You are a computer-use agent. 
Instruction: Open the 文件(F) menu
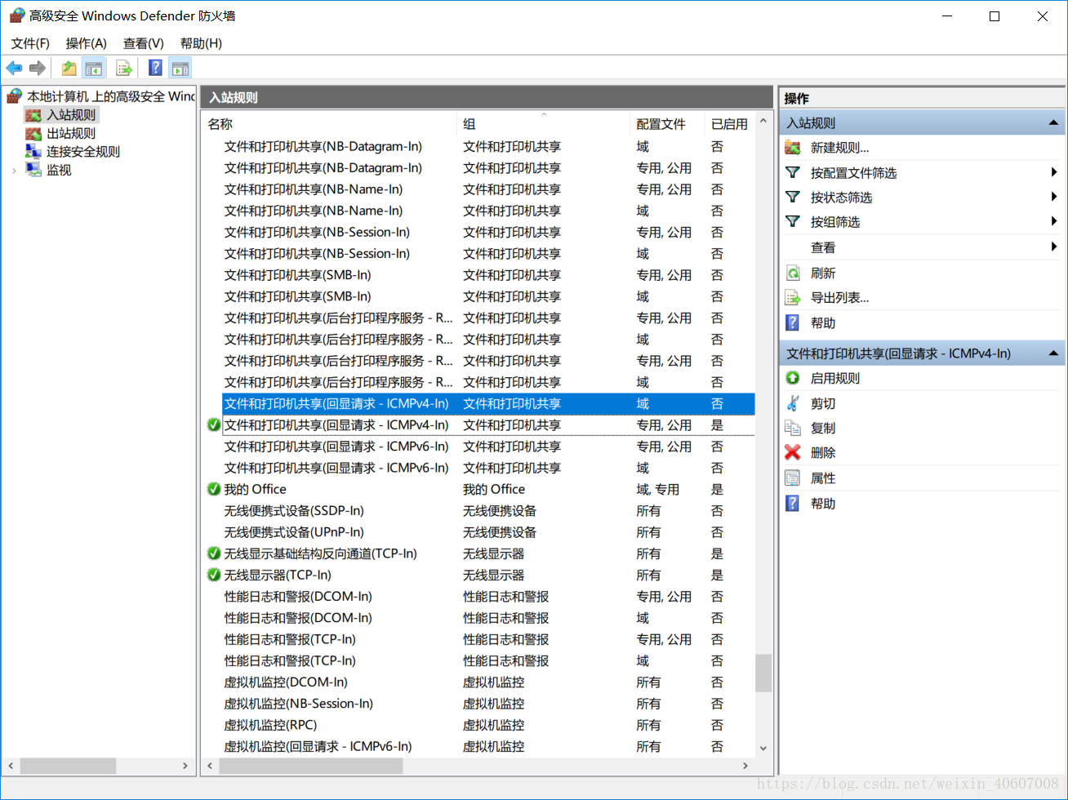point(30,43)
